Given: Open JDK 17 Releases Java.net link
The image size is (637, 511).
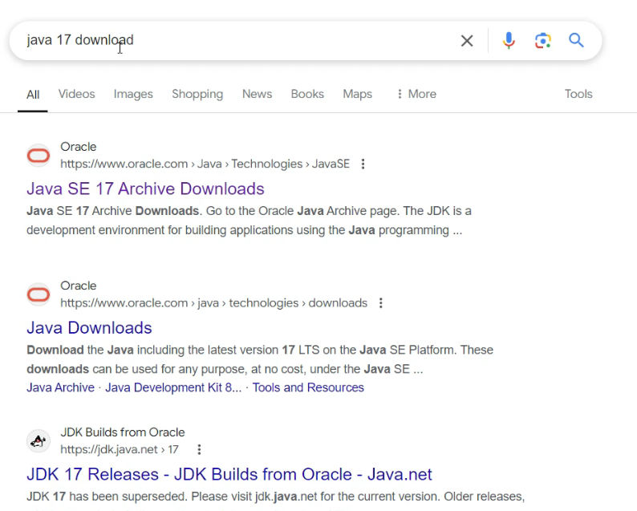Looking at the screenshot, I should click(x=229, y=474).
